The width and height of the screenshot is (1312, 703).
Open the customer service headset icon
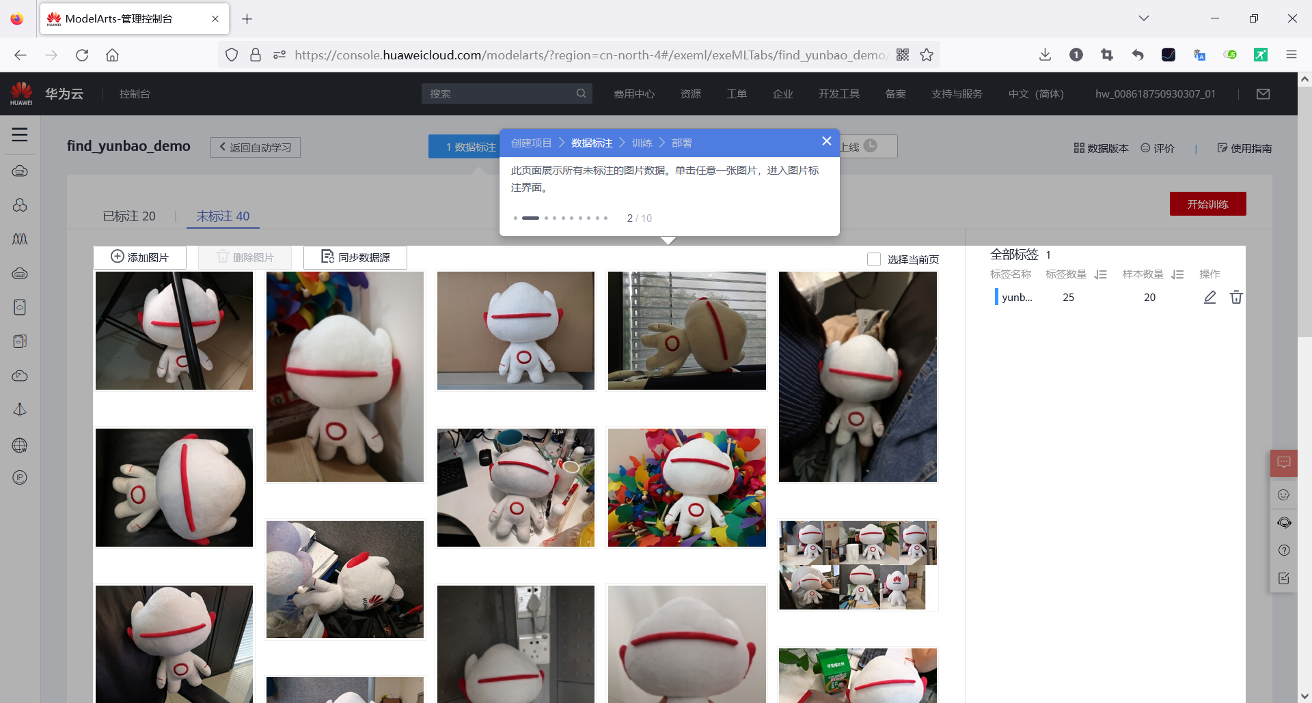[x=1284, y=523]
